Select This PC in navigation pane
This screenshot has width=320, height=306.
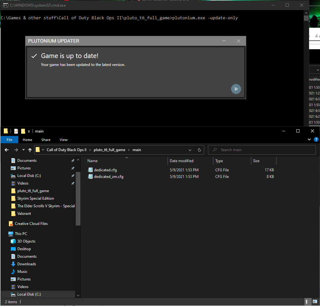pos(21,233)
